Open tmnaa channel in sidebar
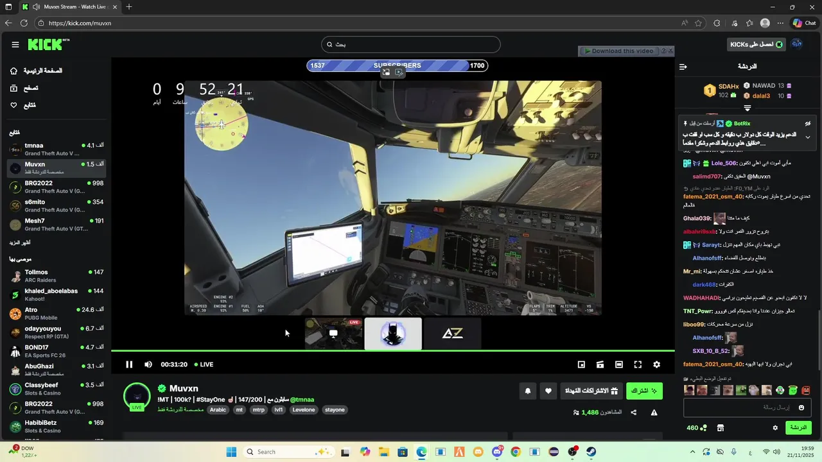Viewport: 822px width, 462px height. click(x=57, y=149)
